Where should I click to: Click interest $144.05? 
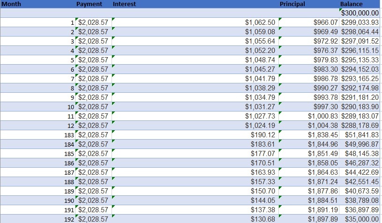(x=195, y=201)
